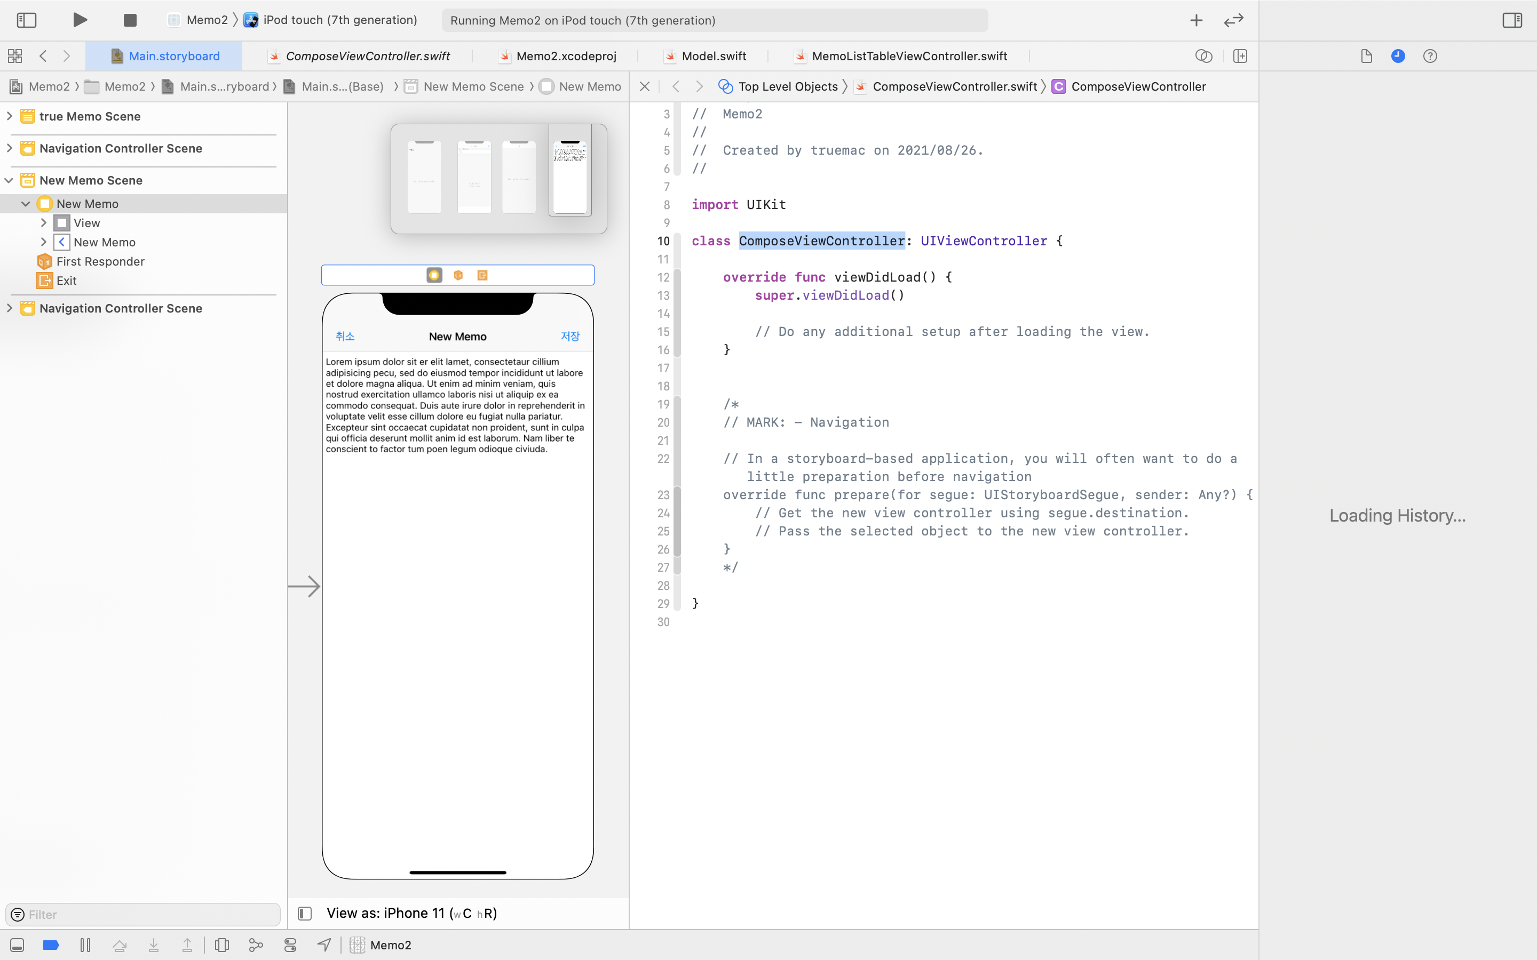The width and height of the screenshot is (1537, 960).
Task: Click the Stop button in toolbar
Action: (130, 20)
